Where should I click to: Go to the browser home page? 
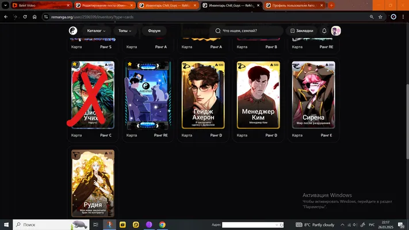click(x=35, y=17)
